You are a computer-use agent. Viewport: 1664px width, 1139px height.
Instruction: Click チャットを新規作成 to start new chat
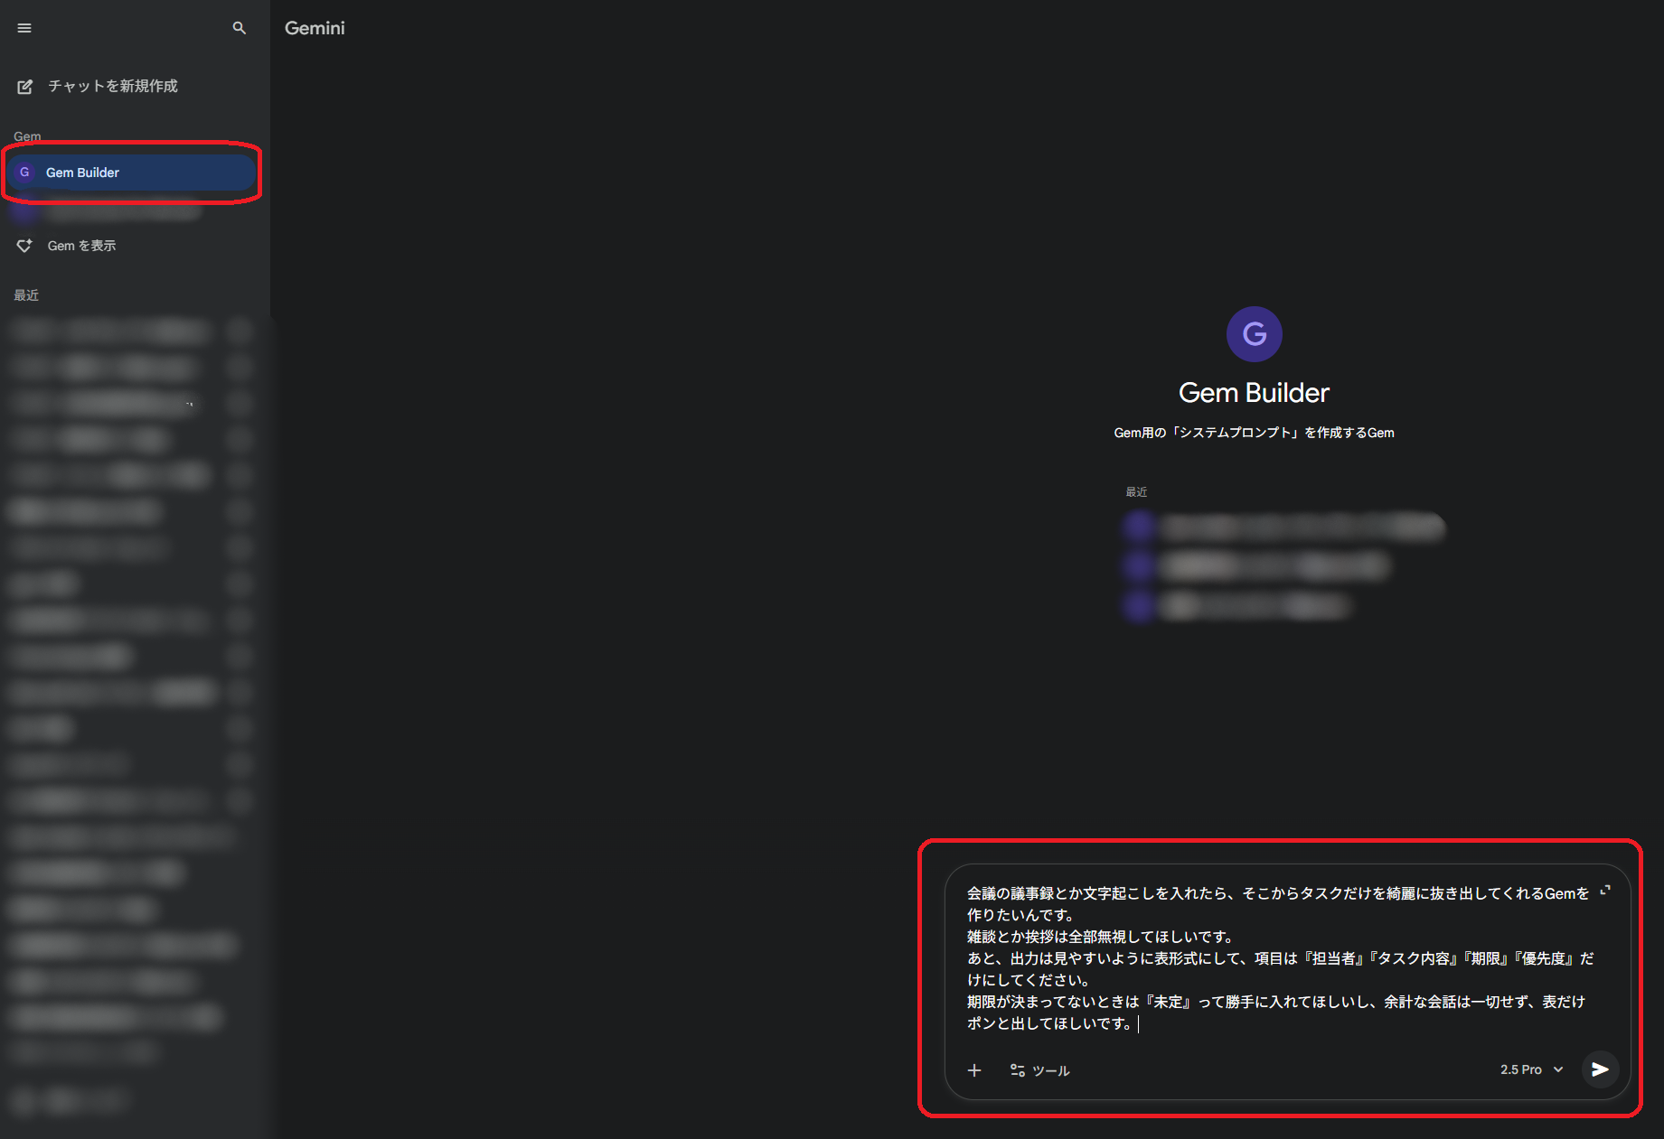[112, 87]
